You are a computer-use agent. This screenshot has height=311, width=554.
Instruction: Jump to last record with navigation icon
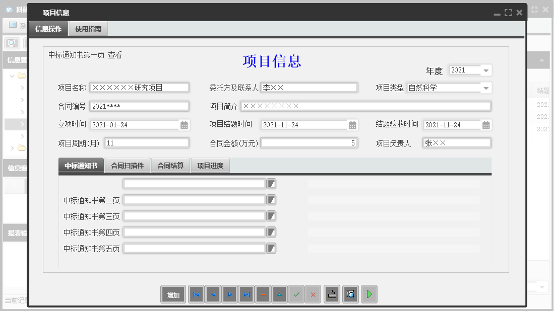click(246, 294)
